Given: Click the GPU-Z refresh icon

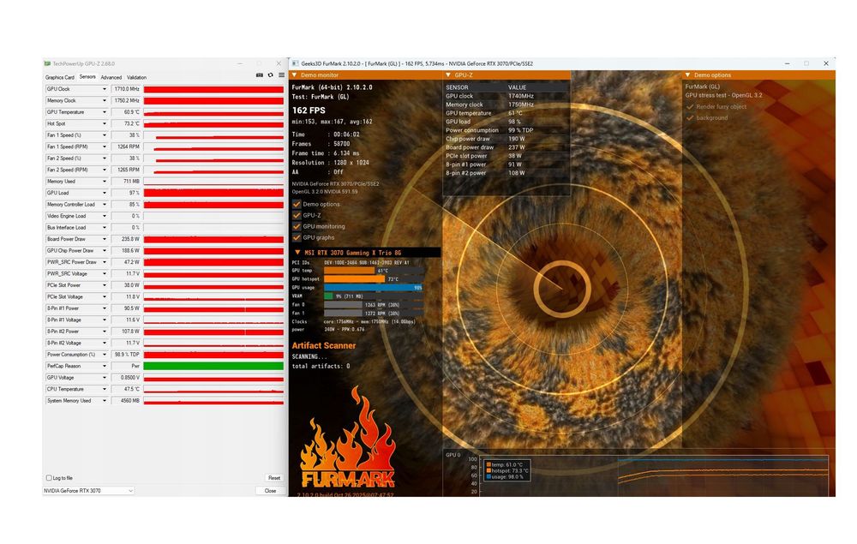Looking at the screenshot, I should coord(270,75).
